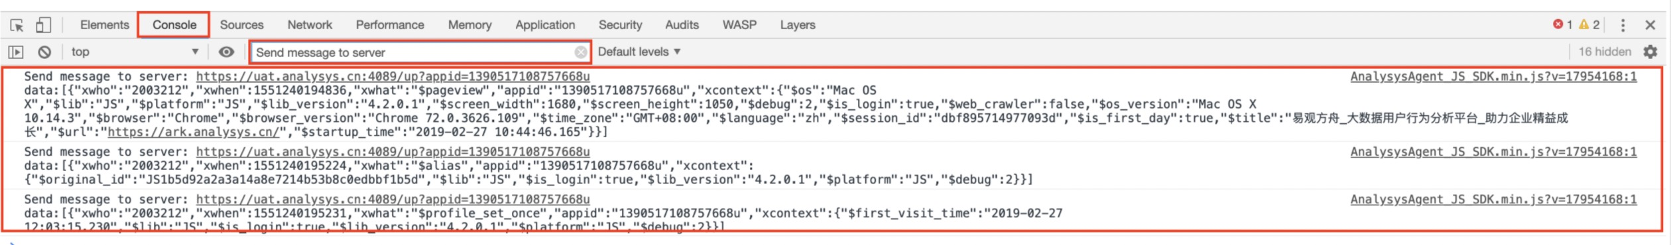Image resolution: width=1671 pixels, height=245 pixels.
Task: Open the uat.analysys.cn link in second log
Action: [393, 152]
